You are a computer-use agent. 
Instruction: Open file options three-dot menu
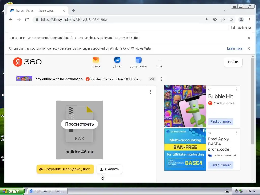click(150, 92)
